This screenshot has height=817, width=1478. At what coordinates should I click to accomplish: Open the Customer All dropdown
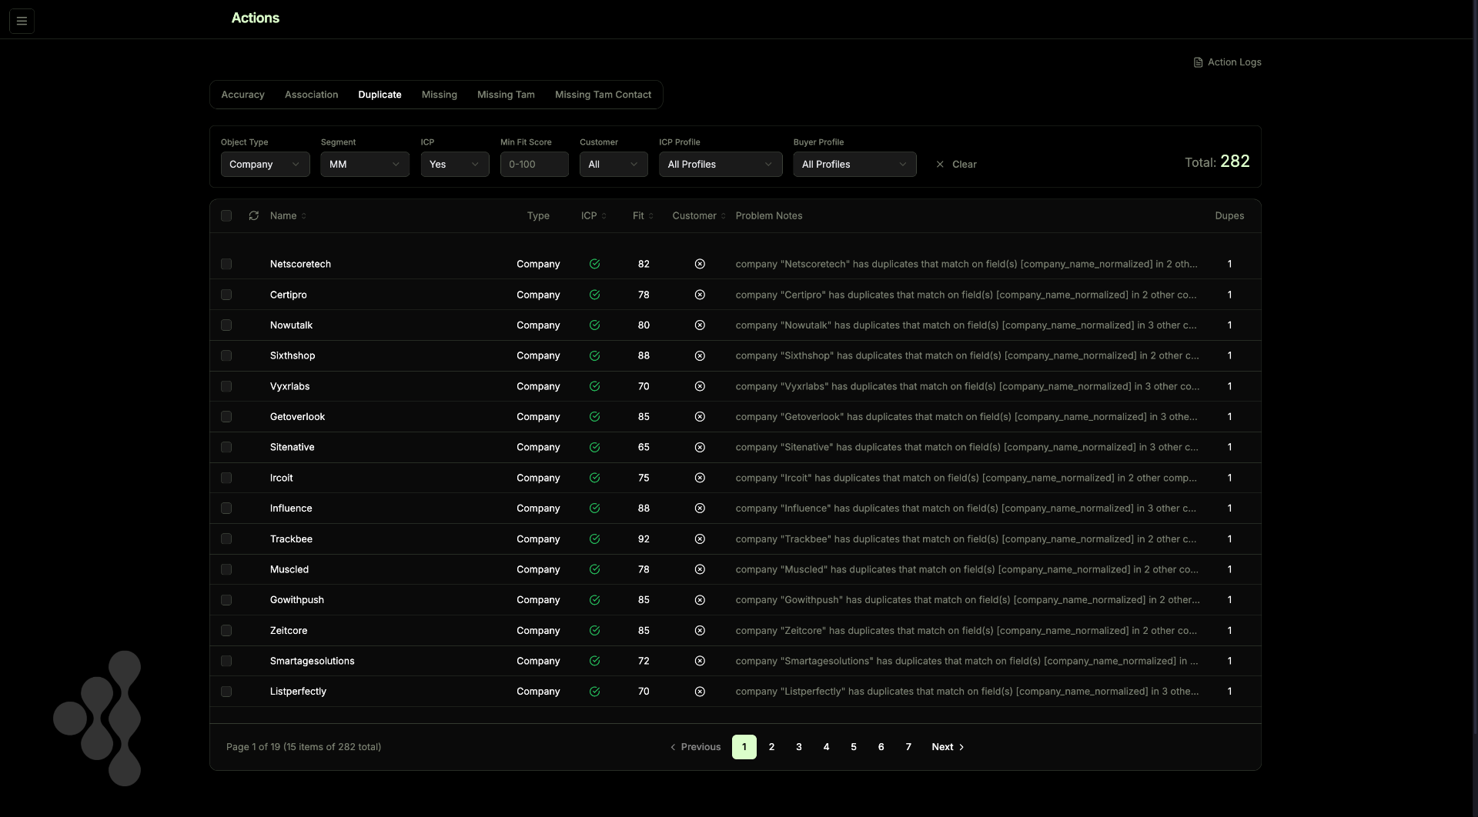[x=614, y=164]
